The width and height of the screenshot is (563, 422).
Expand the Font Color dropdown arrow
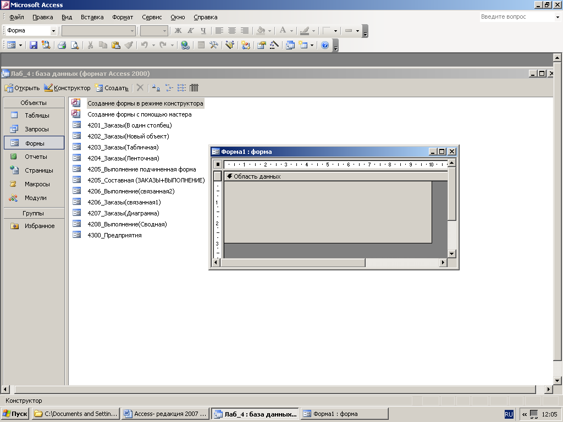tap(291, 31)
